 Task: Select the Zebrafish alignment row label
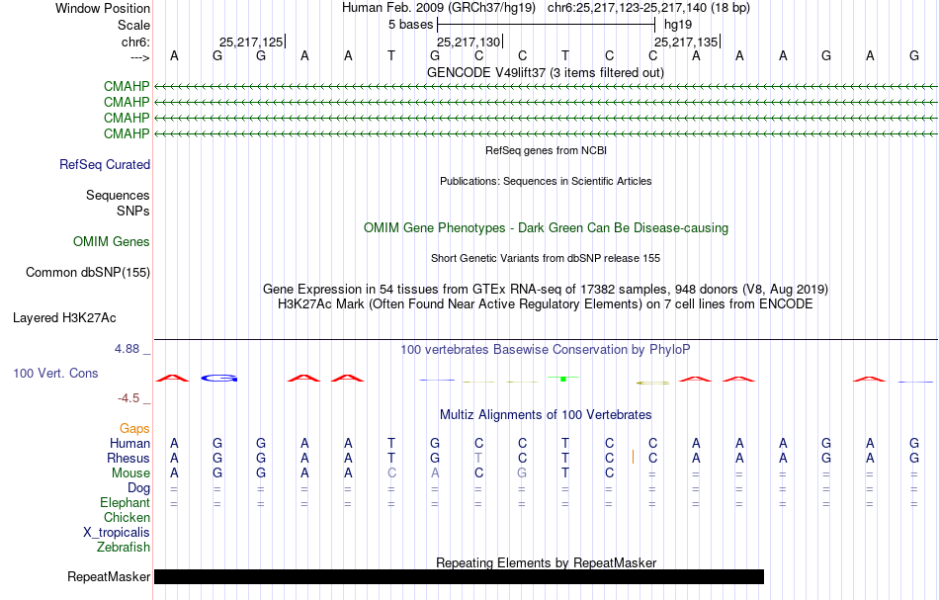[124, 548]
